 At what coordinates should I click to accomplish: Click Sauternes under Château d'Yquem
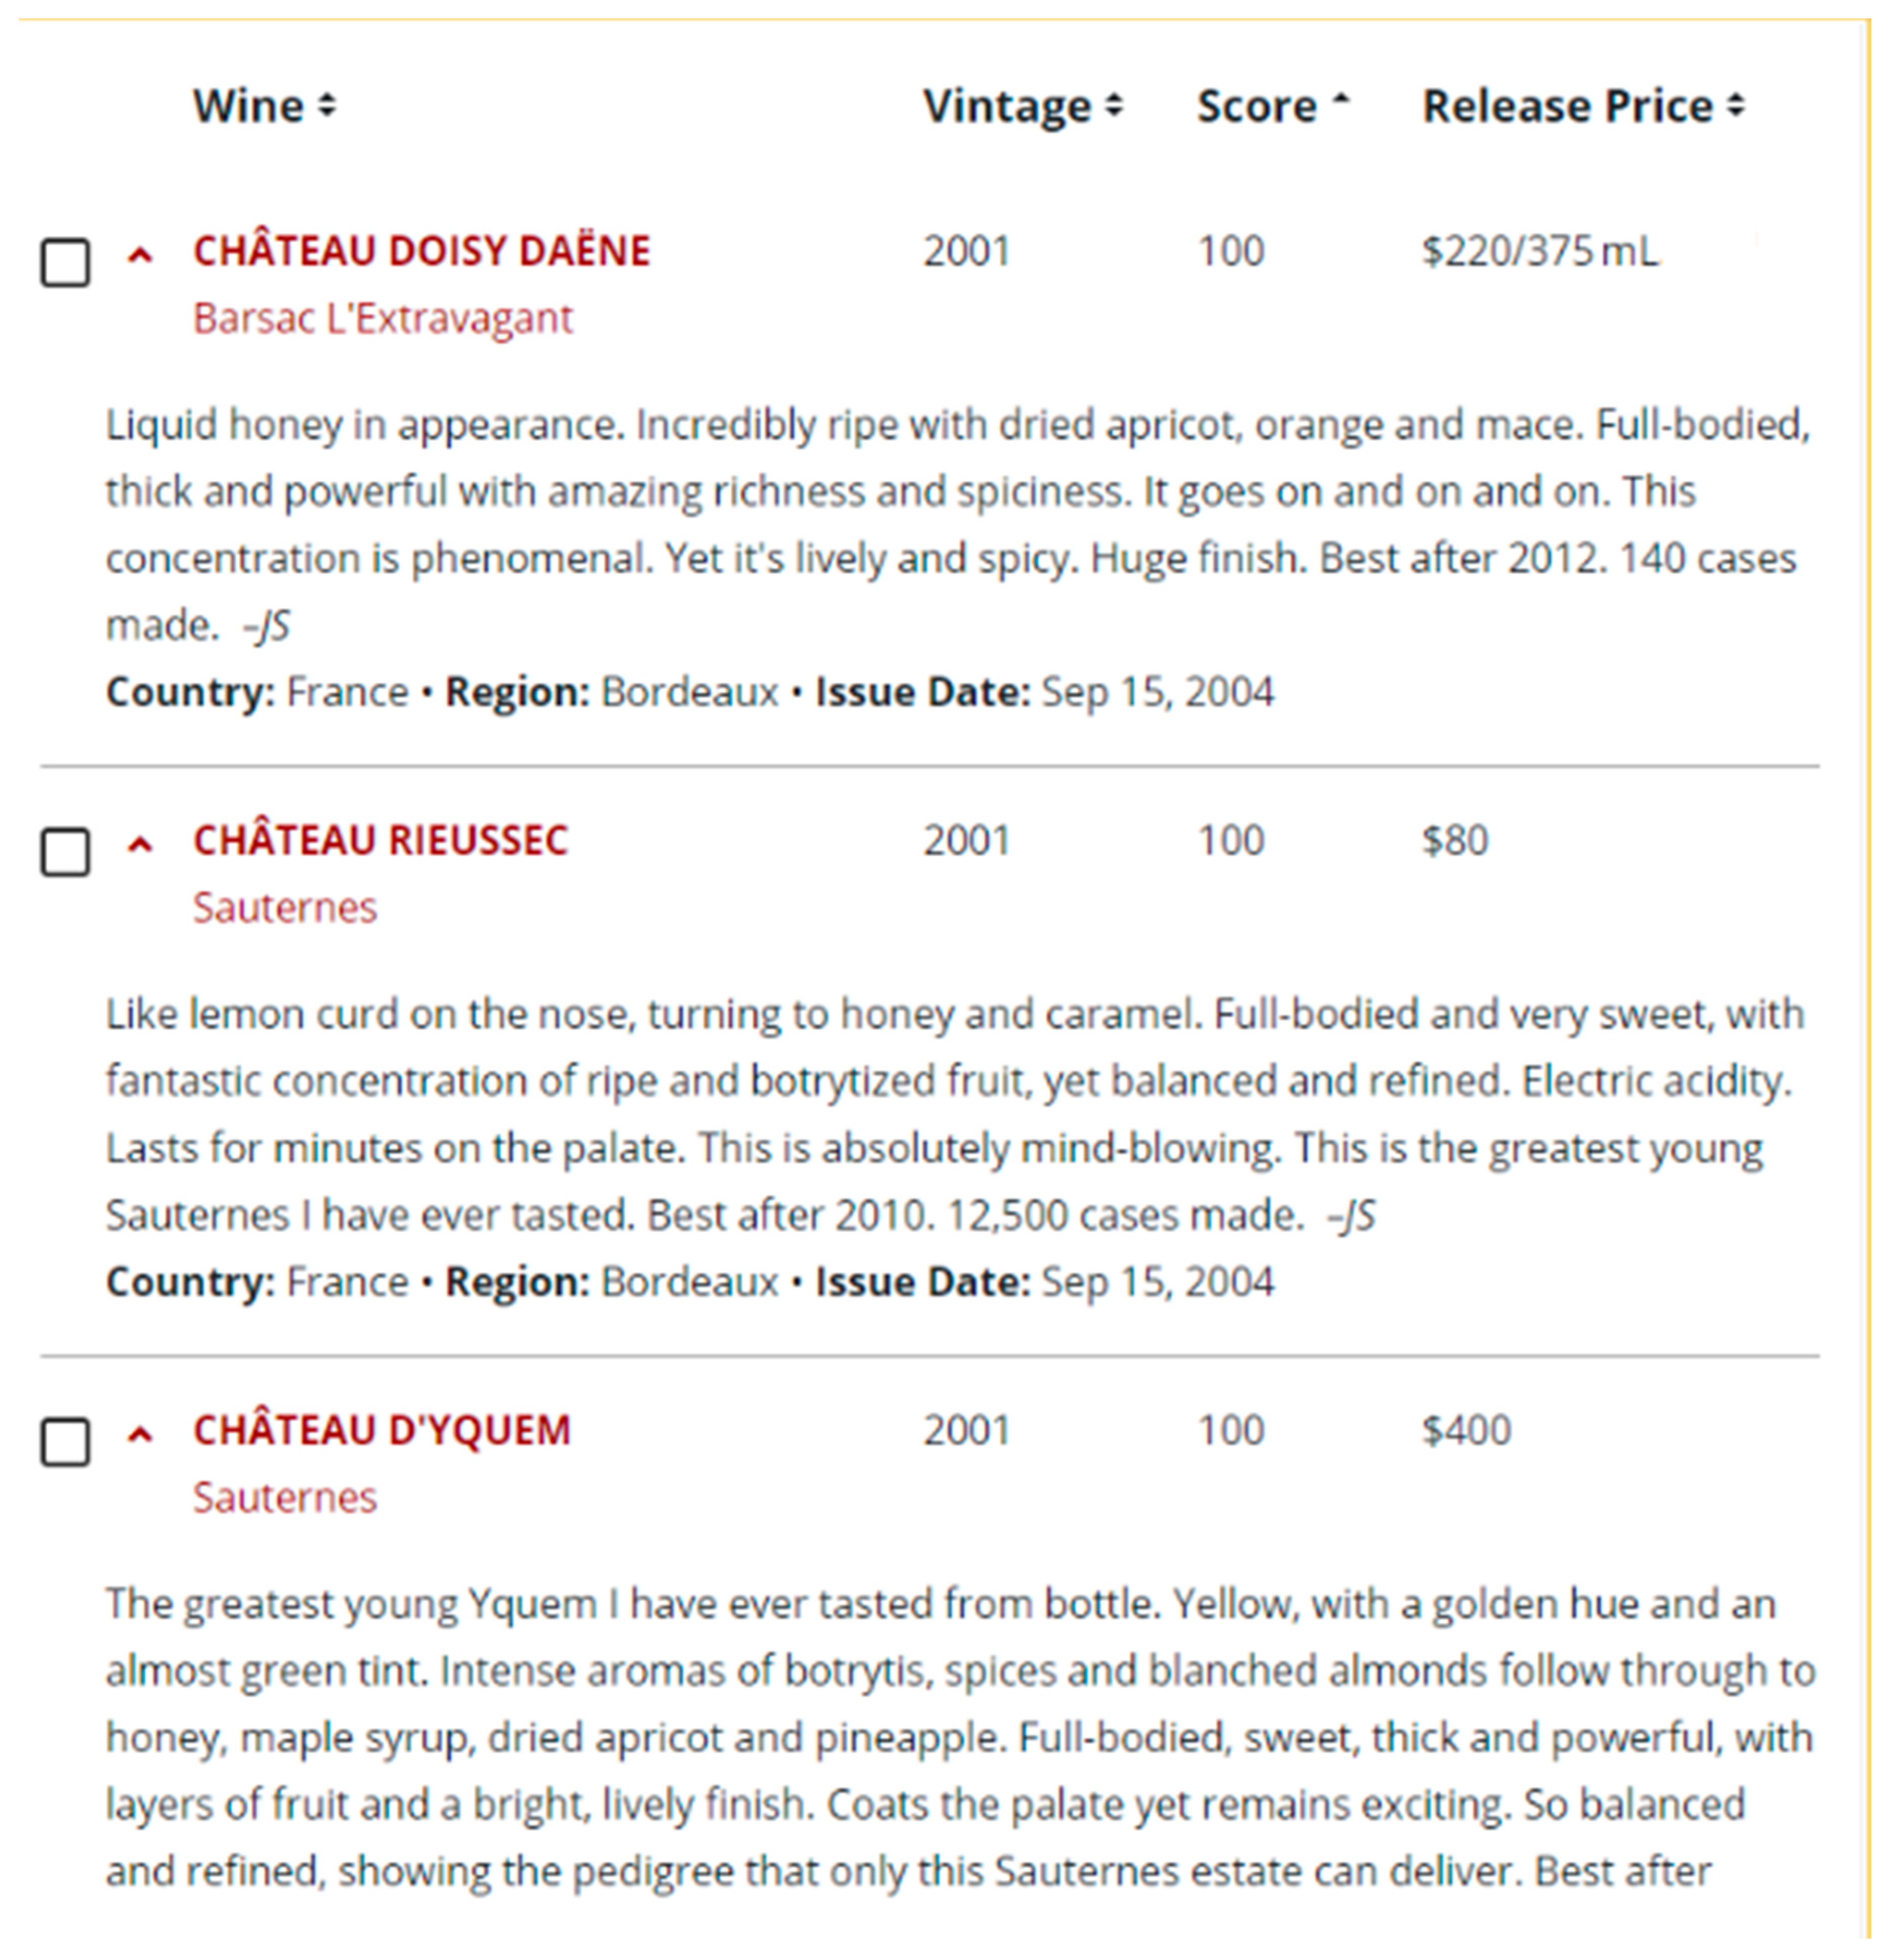tap(285, 1498)
